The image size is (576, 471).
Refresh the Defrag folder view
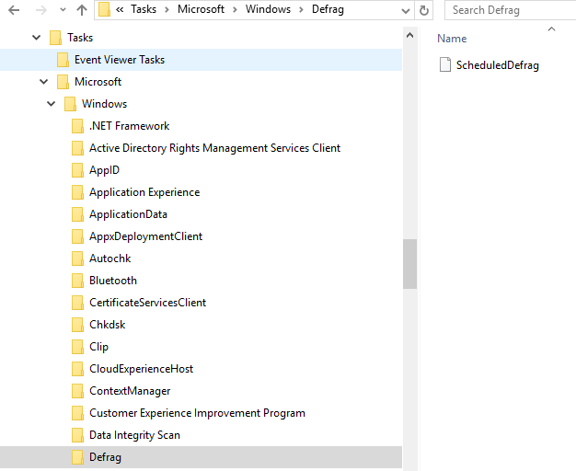[x=424, y=10]
